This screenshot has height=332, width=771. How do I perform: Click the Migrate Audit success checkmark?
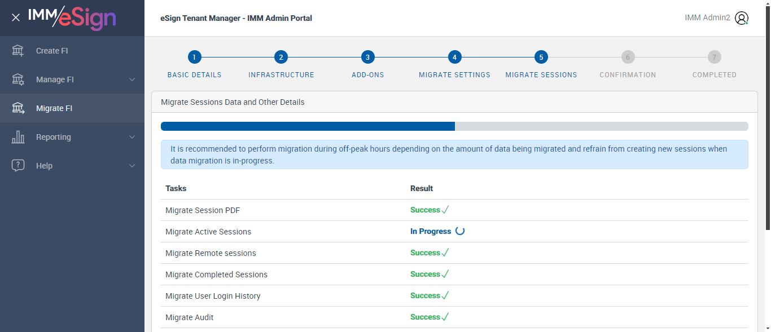445,317
